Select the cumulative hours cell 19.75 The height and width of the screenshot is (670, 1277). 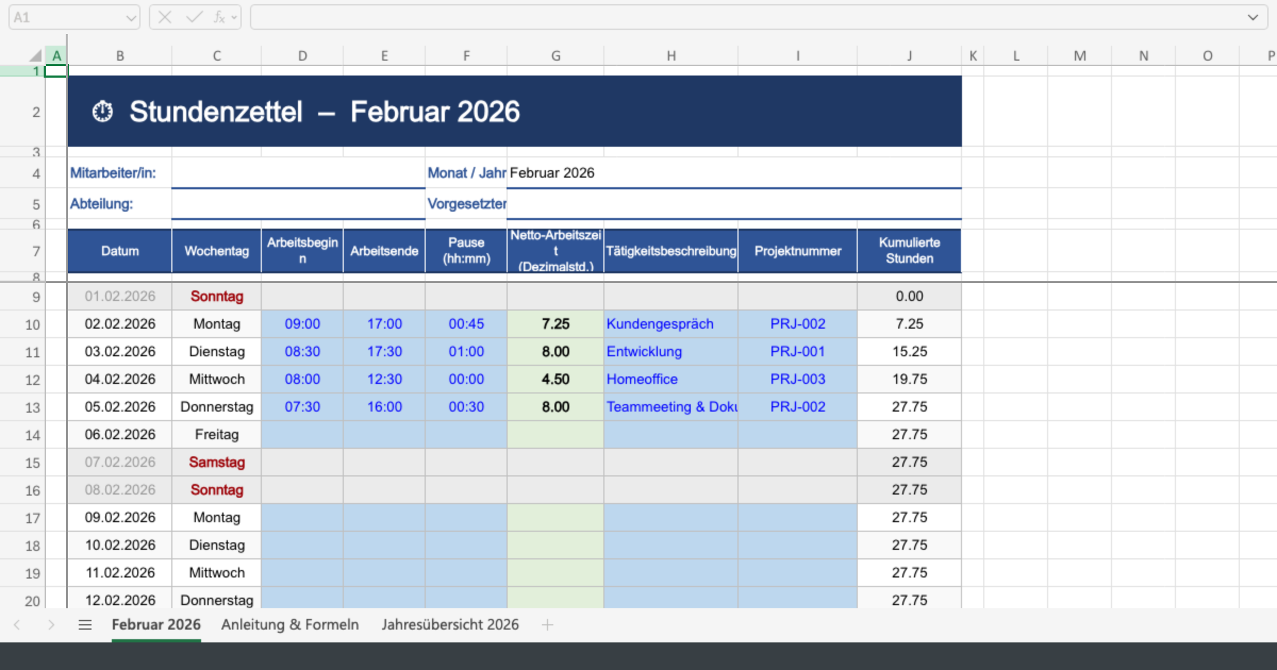pyautogui.click(x=909, y=379)
